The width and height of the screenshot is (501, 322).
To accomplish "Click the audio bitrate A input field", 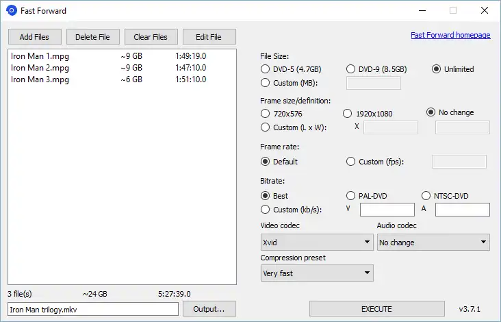I will (463, 210).
